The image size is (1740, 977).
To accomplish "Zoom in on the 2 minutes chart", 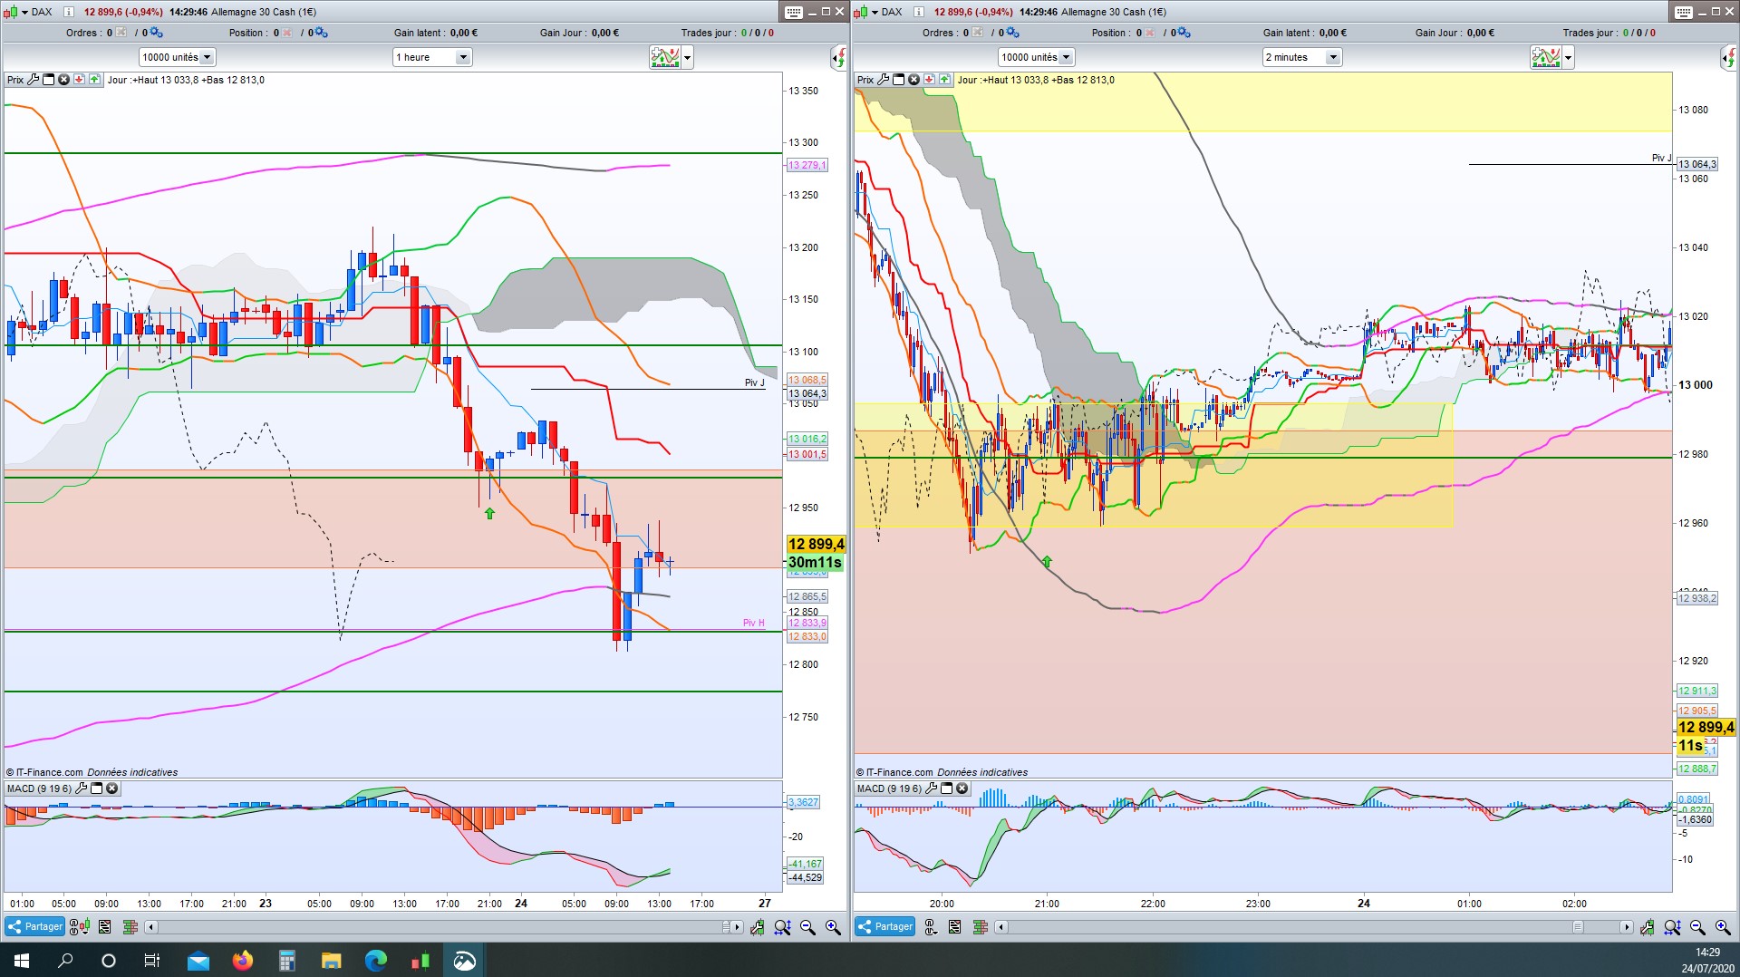I will coord(1723,927).
